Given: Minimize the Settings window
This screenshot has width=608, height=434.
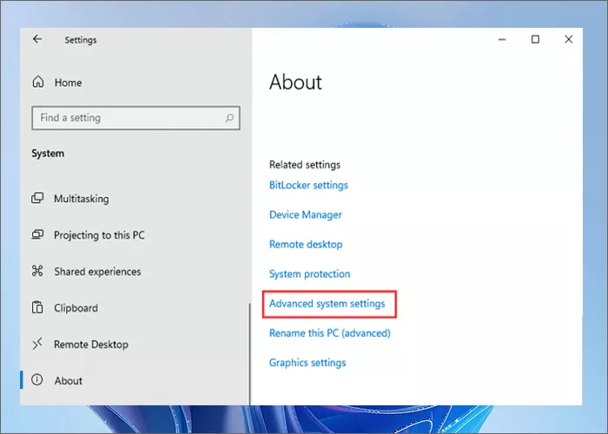Looking at the screenshot, I should 502,39.
